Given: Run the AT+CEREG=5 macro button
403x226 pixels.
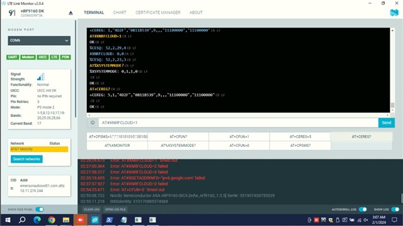Looking at the screenshot, I should tap(300, 137).
